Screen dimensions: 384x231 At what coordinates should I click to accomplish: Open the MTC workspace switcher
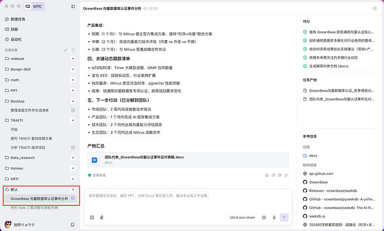click(34, 7)
